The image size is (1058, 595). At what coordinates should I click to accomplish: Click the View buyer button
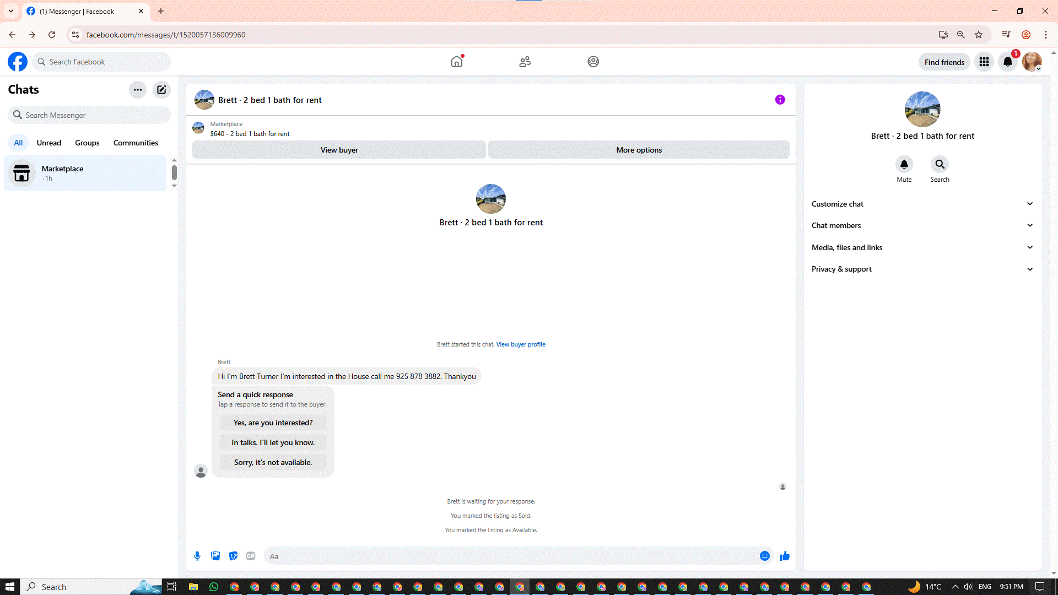point(339,150)
